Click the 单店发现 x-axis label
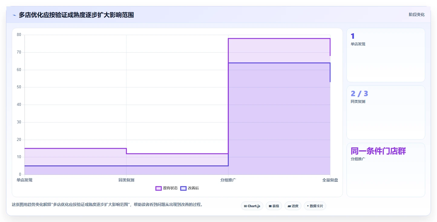The image size is (437, 222). coord(25,180)
